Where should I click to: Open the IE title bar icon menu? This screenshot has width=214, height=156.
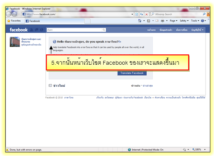click(x=7, y=8)
